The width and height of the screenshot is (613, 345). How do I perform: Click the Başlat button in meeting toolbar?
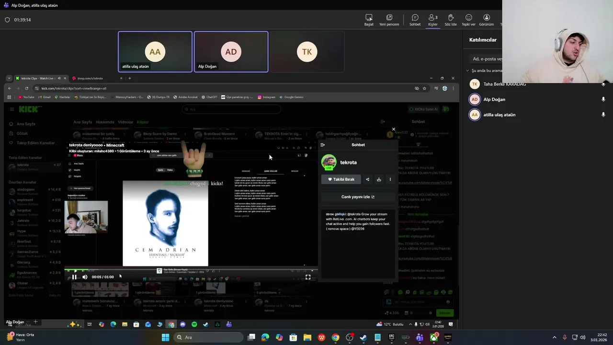(369, 20)
